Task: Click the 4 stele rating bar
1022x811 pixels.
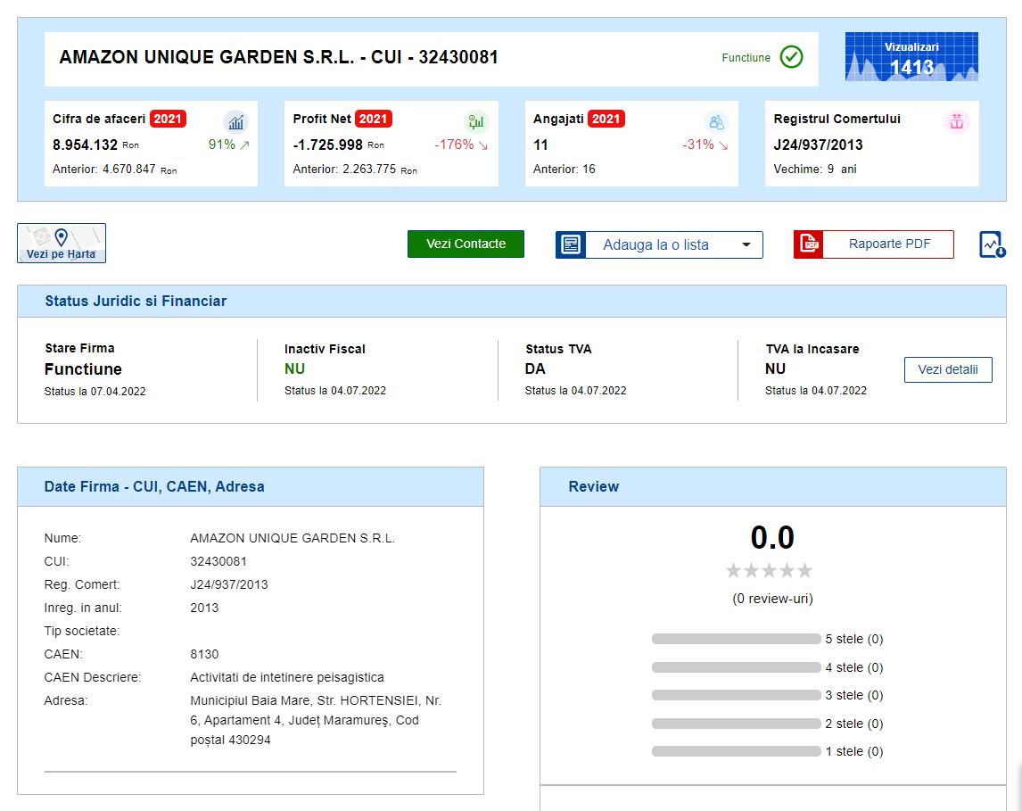Action: tap(736, 667)
